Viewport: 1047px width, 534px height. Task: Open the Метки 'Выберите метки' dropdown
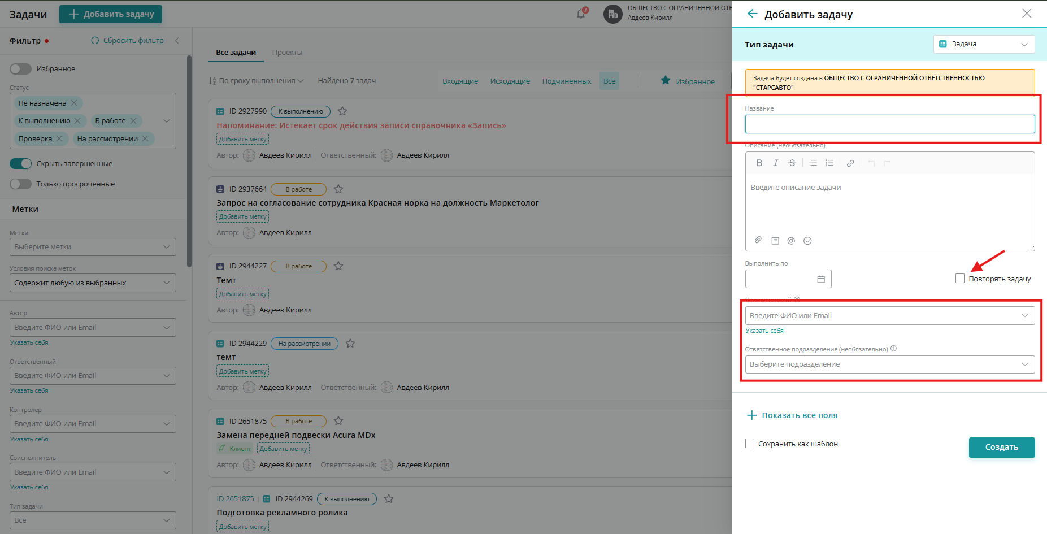click(93, 247)
